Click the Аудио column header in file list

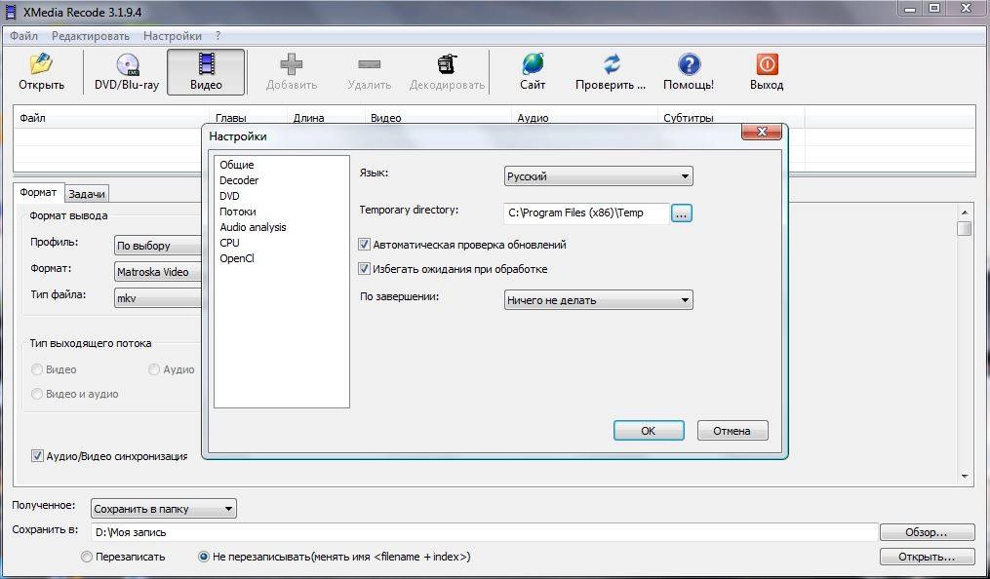(584, 118)
